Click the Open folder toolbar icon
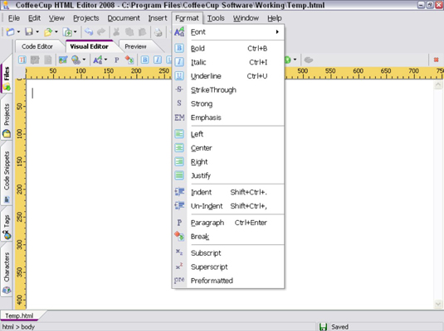The height and width of the screenshot is (331, 444). pyautogui.click(x=48, y=32)
